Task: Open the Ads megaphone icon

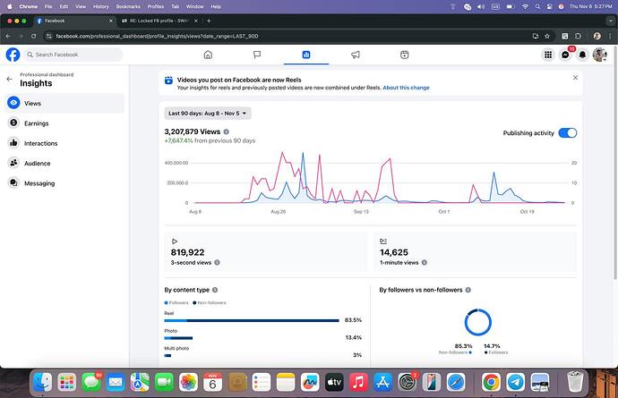Action: [356, 55]
